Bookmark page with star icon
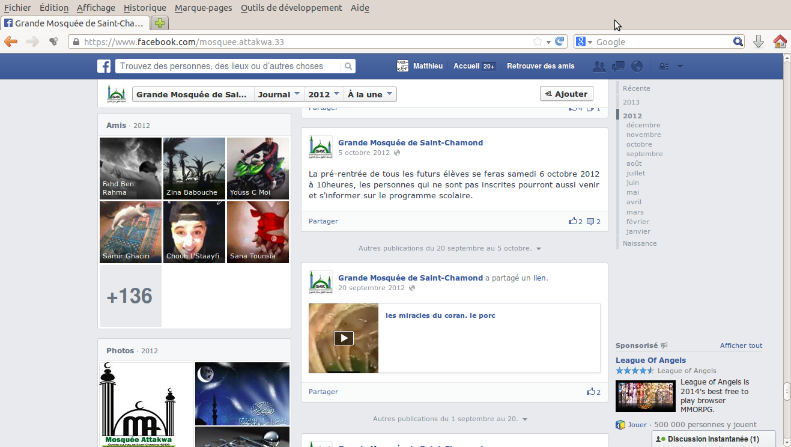 point(538,41)
